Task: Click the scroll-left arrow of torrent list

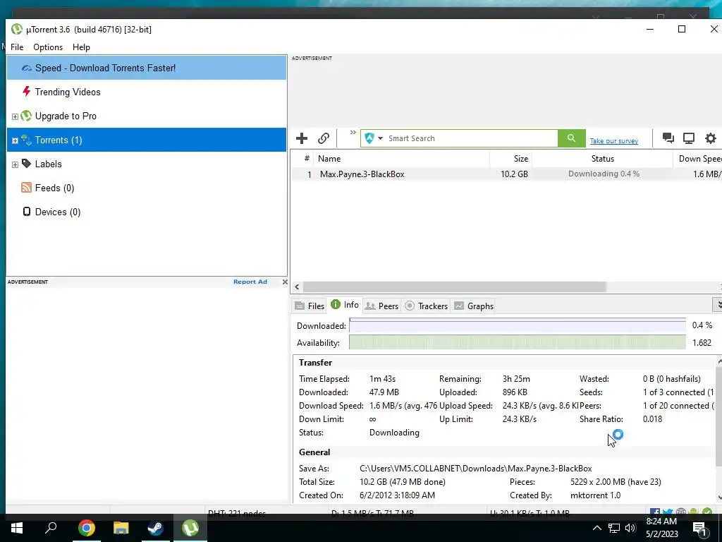Action: point(297,287)
